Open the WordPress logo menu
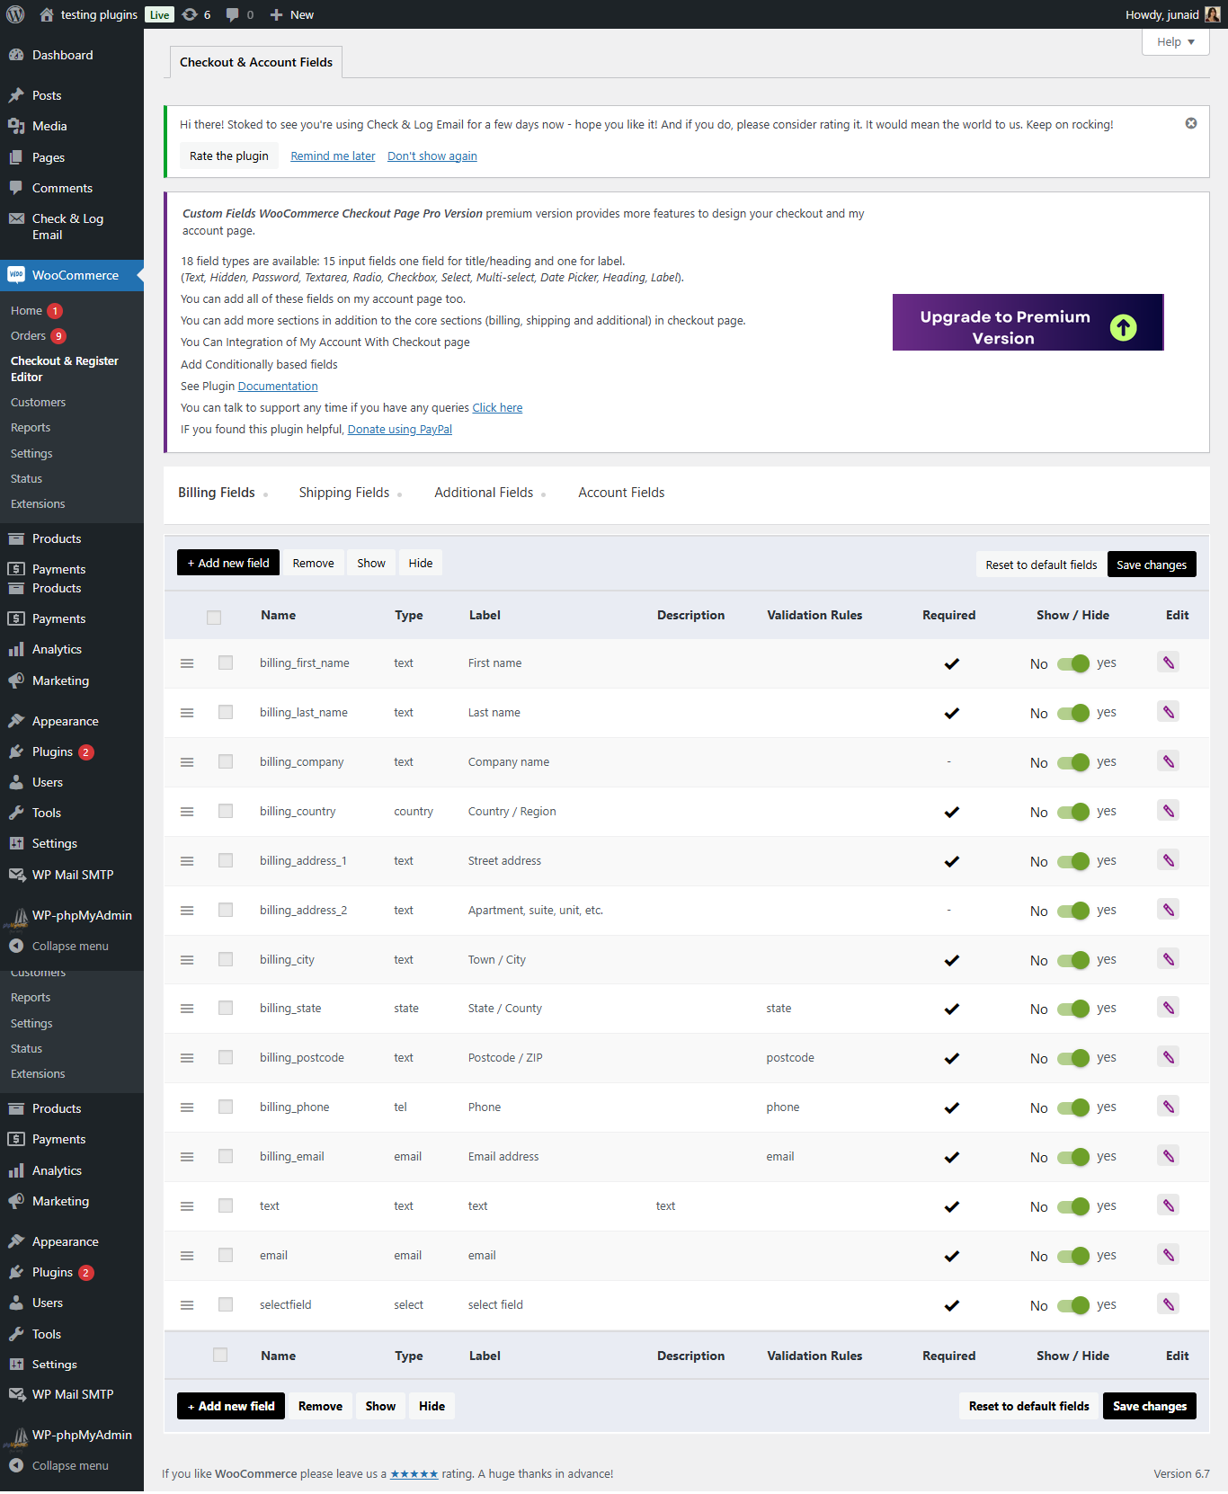The width and height of the screenshot is (1228, 1494). 15,14
